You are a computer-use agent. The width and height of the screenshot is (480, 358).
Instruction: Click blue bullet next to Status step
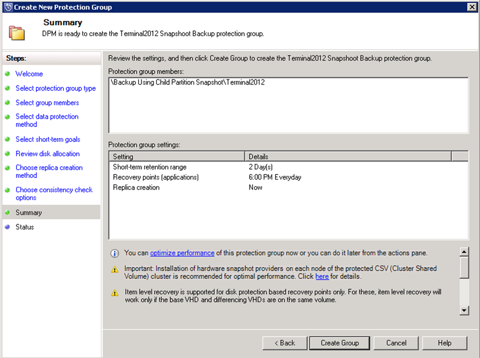[8, 227]
